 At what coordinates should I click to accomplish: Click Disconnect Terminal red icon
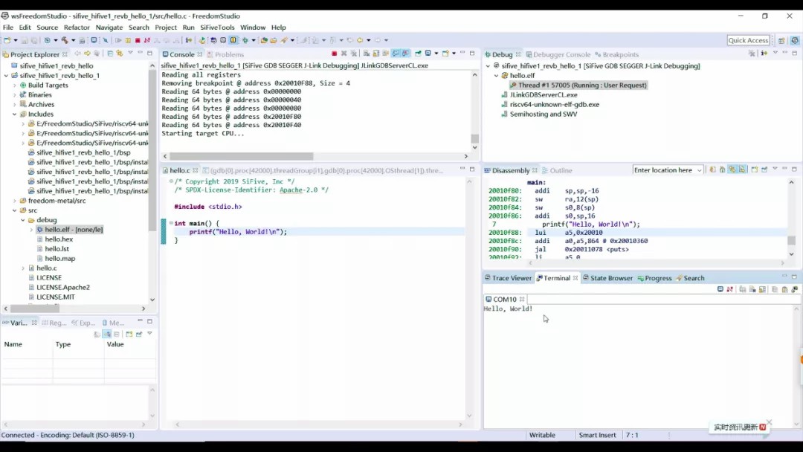tap(730, 289)
